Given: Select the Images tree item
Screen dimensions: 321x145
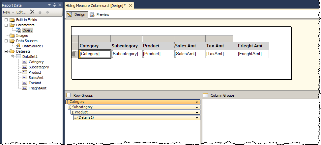Looking at the screenshot, I should tap(22, 36).
